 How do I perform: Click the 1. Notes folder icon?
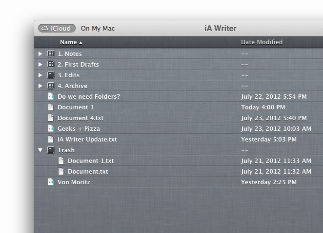pyautogui.click(x=51, y=54)
